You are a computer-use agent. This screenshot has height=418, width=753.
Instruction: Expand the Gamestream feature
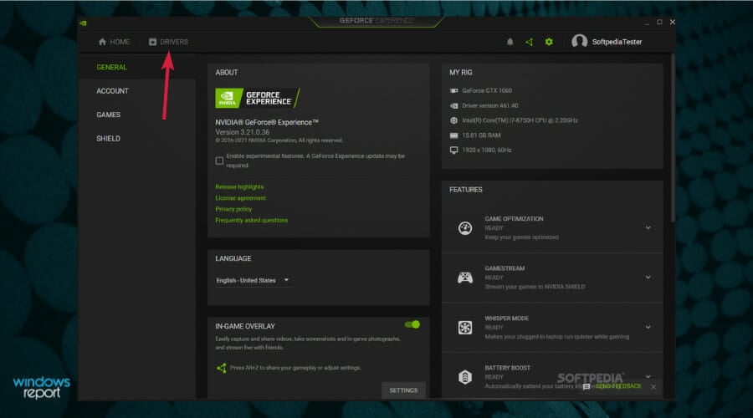648,278
